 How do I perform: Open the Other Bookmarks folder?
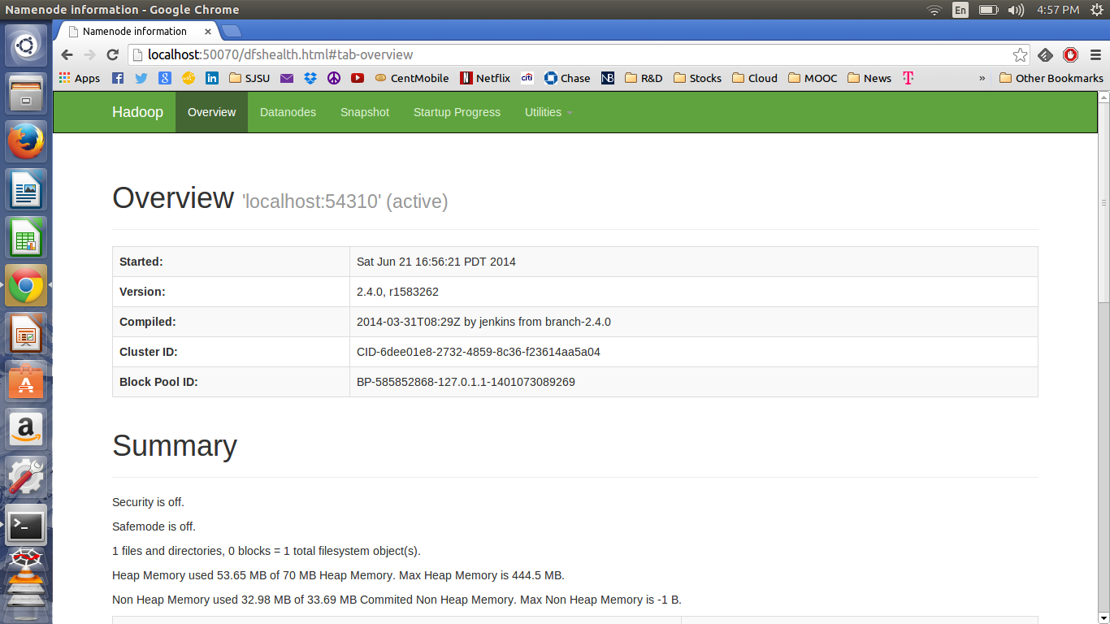tap(1051, 78)
